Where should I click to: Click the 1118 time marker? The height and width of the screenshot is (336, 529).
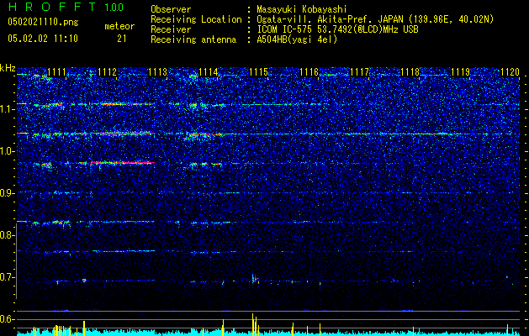(x=410, y=72)
